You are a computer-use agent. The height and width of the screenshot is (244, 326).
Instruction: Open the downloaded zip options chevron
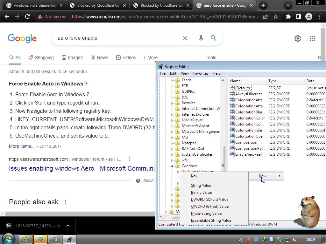tap(68, 226)
